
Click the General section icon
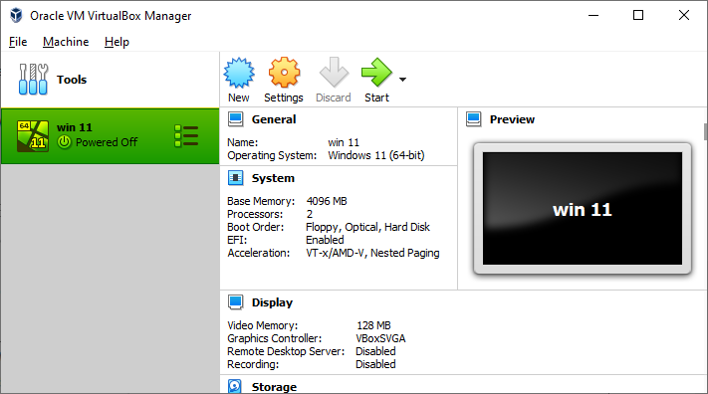235,119
